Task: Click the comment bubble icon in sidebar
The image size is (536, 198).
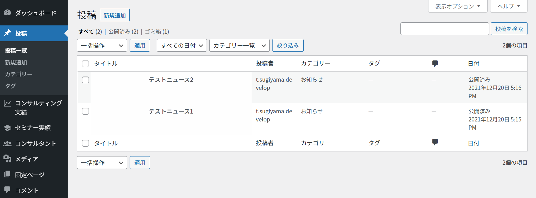Action: (x=7, y=190)
